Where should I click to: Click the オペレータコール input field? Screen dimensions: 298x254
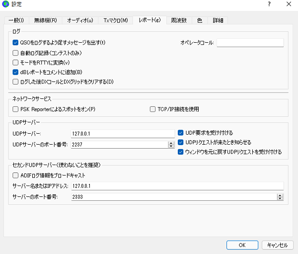[x=250, y=43]
